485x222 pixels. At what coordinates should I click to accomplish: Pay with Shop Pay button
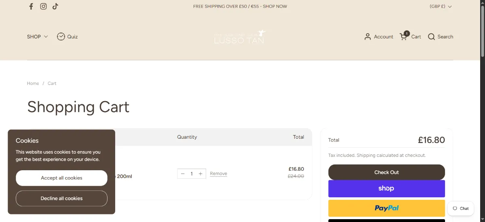coord(386,189)
